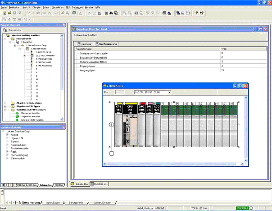Open the DIO-Bus catalog tab
The width and height of the screenshot is (272, 211).
click(x=32, y=185)
